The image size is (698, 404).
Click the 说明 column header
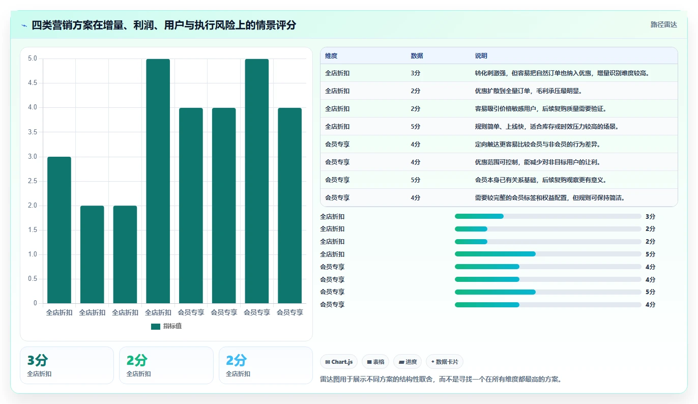point(481,55)
